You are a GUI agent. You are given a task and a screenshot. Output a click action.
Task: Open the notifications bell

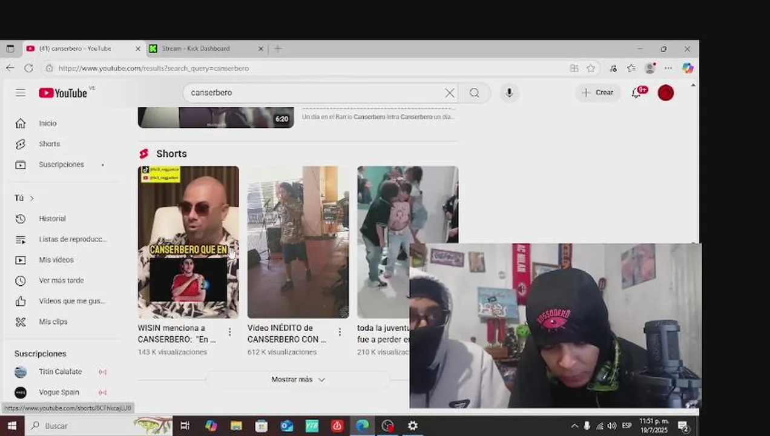click(637, 93)
